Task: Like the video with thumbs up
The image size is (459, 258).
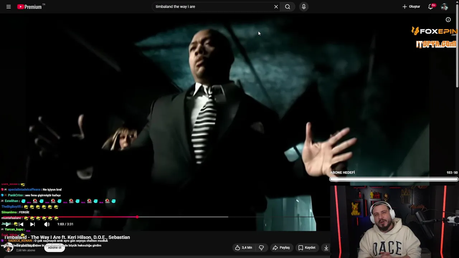Action: (243, 248)
